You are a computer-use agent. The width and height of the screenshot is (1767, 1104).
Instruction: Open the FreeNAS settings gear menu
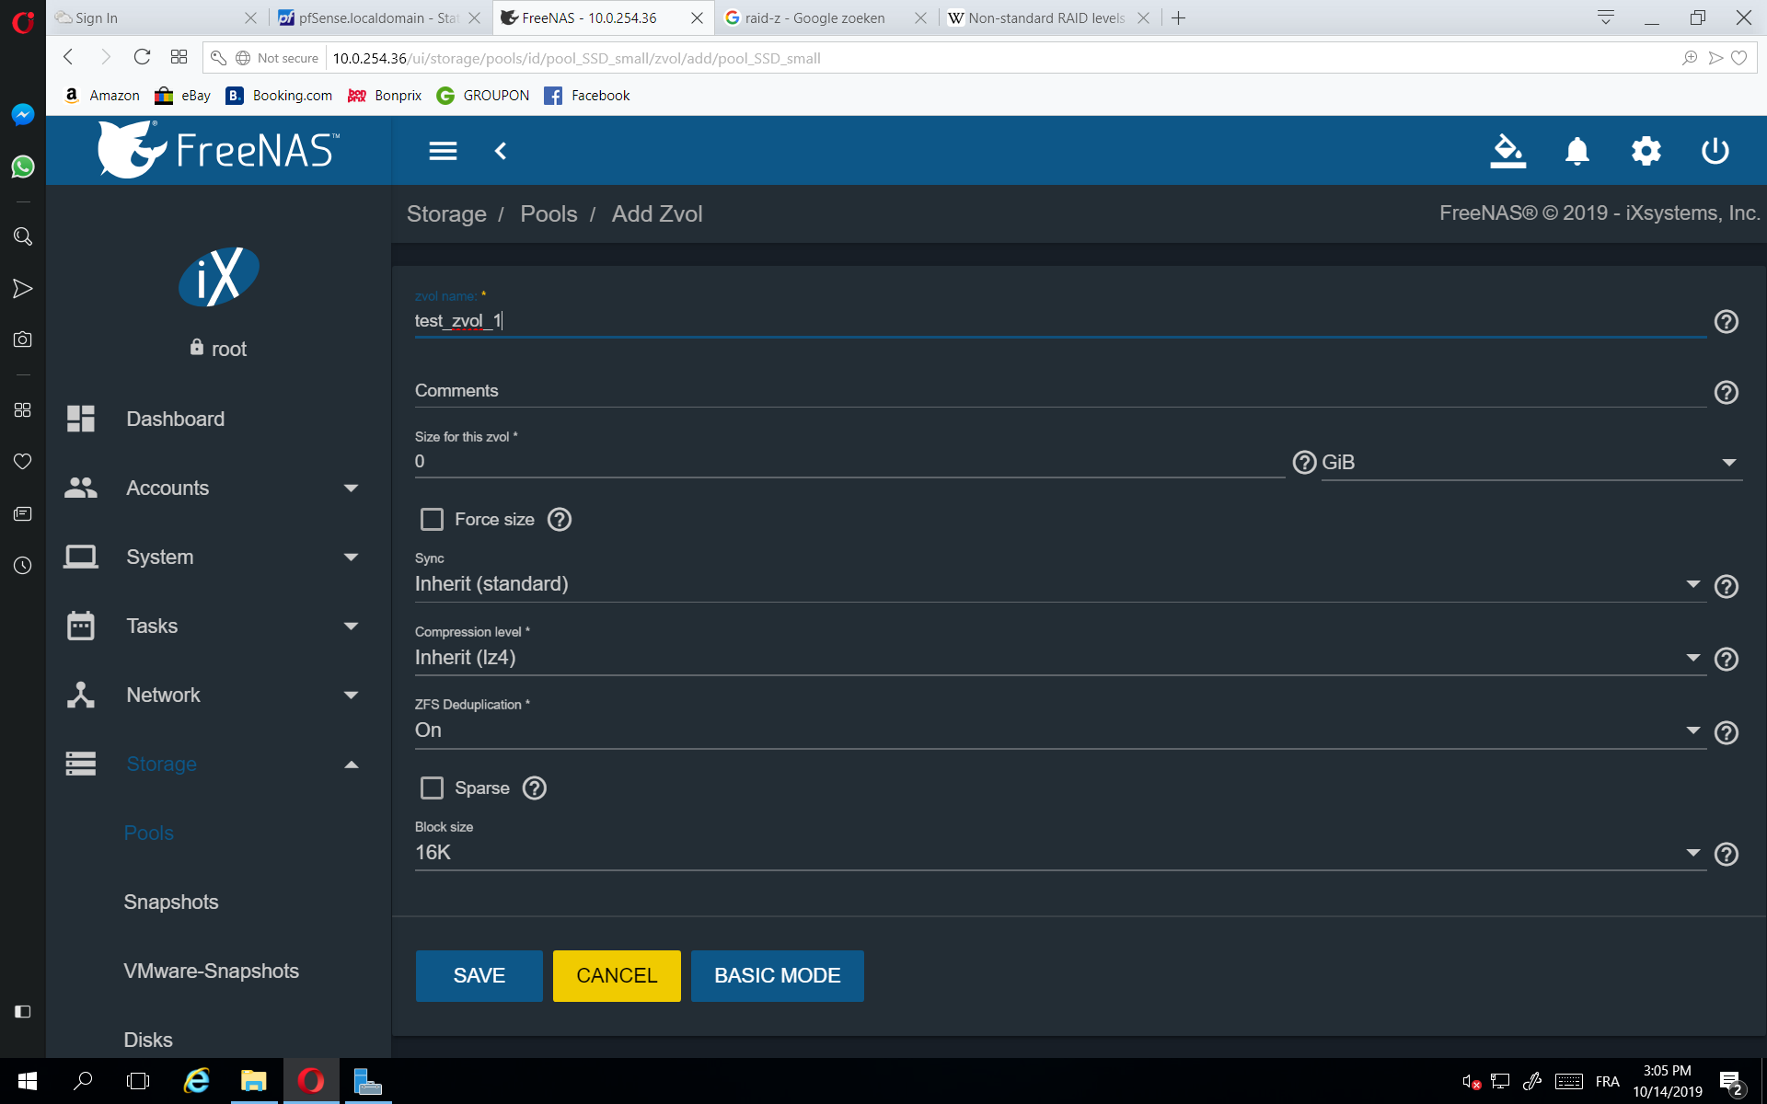click(1646, 151)
